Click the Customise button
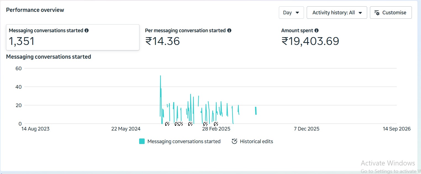Viewport: 421px width, 174px height. click(x=391, y=13)
